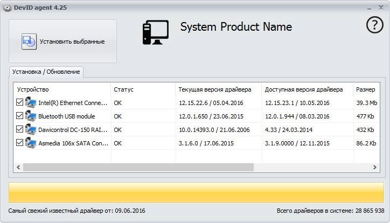Click the Самый свежий известный драйвер status text
This screenshot has width=390, height=223.
click(x=77, y=211)
